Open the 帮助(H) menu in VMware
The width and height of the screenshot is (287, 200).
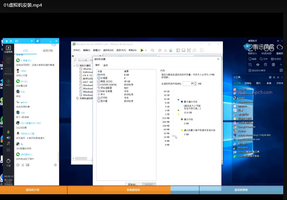tap(132, 50)
